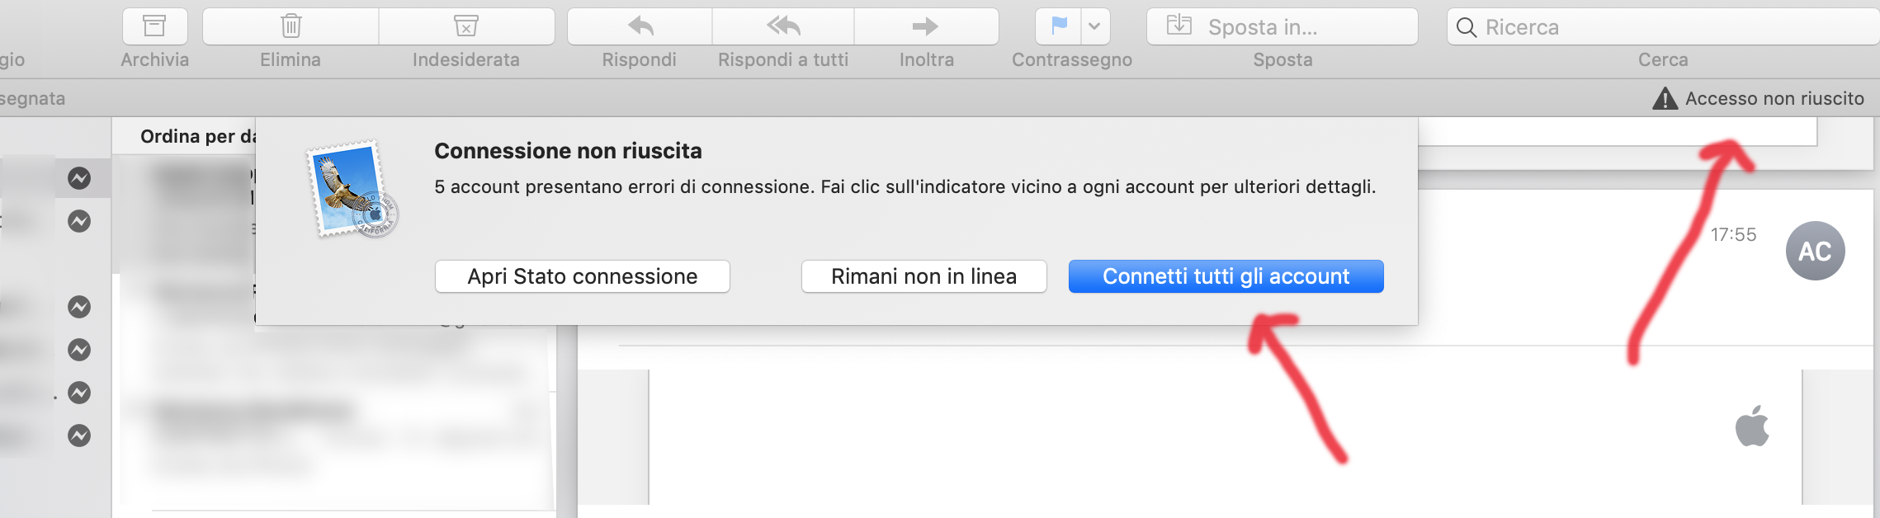Open the flag color dropdown arrow
This screenshot has width=1880, height=518.
point(1094,26)
